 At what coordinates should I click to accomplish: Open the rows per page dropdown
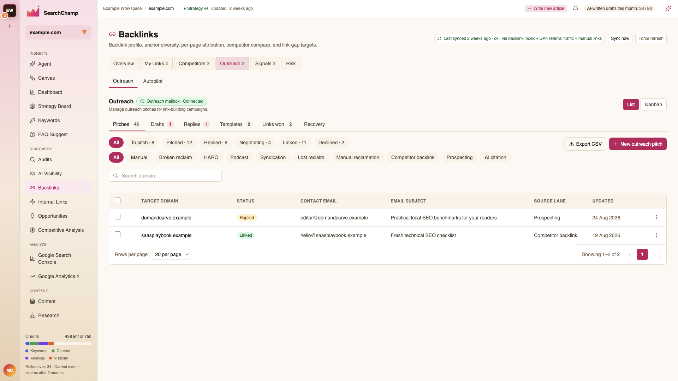click(x=170, y=254)
